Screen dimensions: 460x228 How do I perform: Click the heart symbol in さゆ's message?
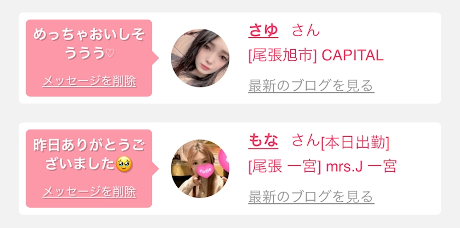(x=110, y=54)
